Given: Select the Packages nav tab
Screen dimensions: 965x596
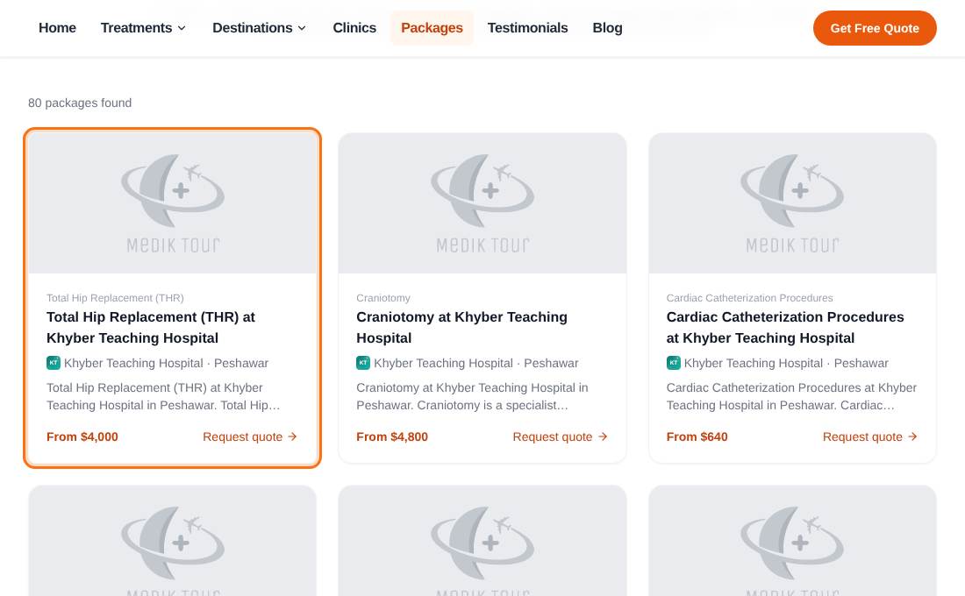Looking at the screenshot, I should pyautogui.click(x=432, y=28).
